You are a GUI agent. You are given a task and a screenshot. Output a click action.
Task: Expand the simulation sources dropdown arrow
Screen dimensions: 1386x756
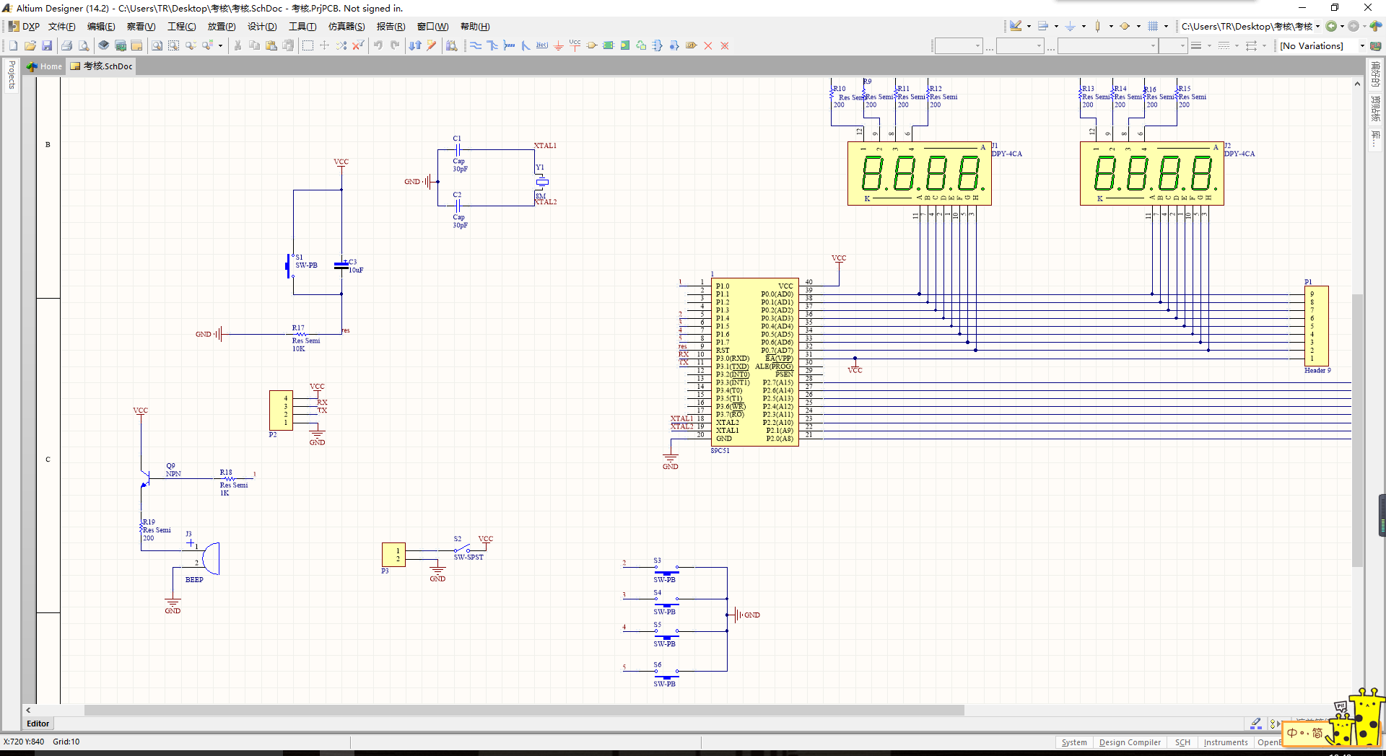(1138, 26)
